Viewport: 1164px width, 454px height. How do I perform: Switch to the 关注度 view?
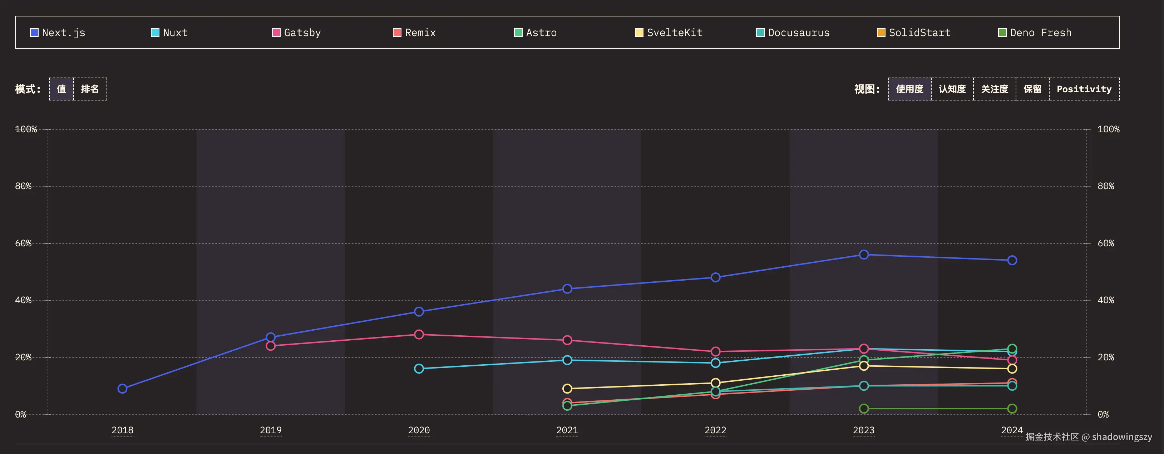tap(994, 89)
